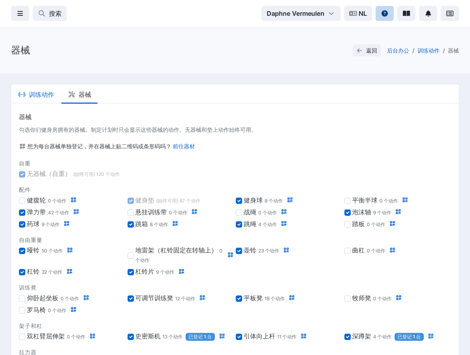Viewport: 470px width, 355px height.
Task: Click the 返回 back button
Action: click(367, 50)
